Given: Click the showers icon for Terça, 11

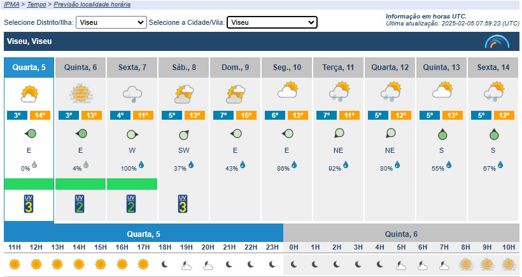Looking at the screenshot, I should click(339, 92).
